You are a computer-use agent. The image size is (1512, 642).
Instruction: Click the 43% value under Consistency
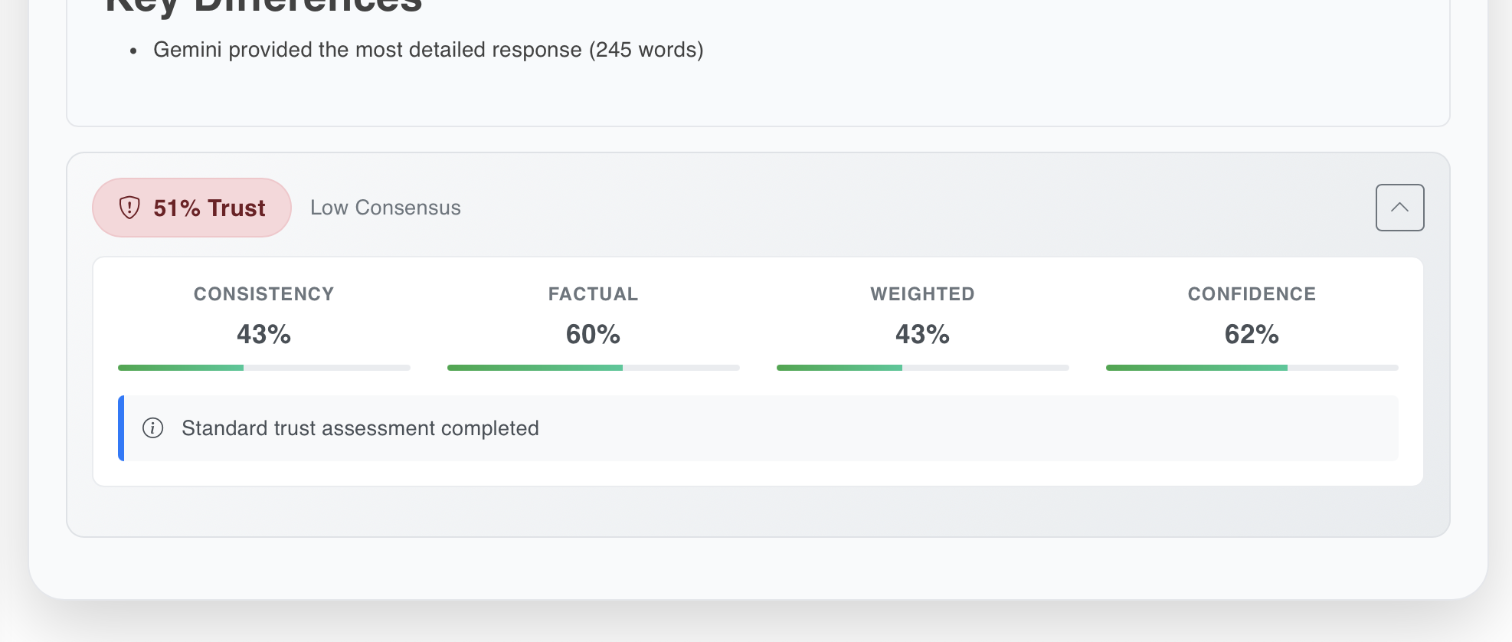tap(263, 334)
